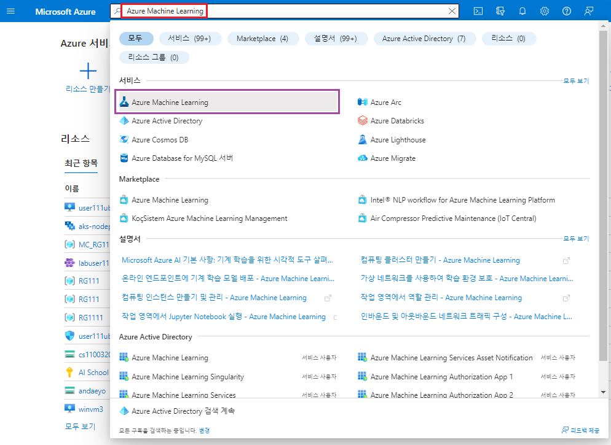Open the RG1111 resource group
This screenshot has height=445, width=611.
(84, 318)
